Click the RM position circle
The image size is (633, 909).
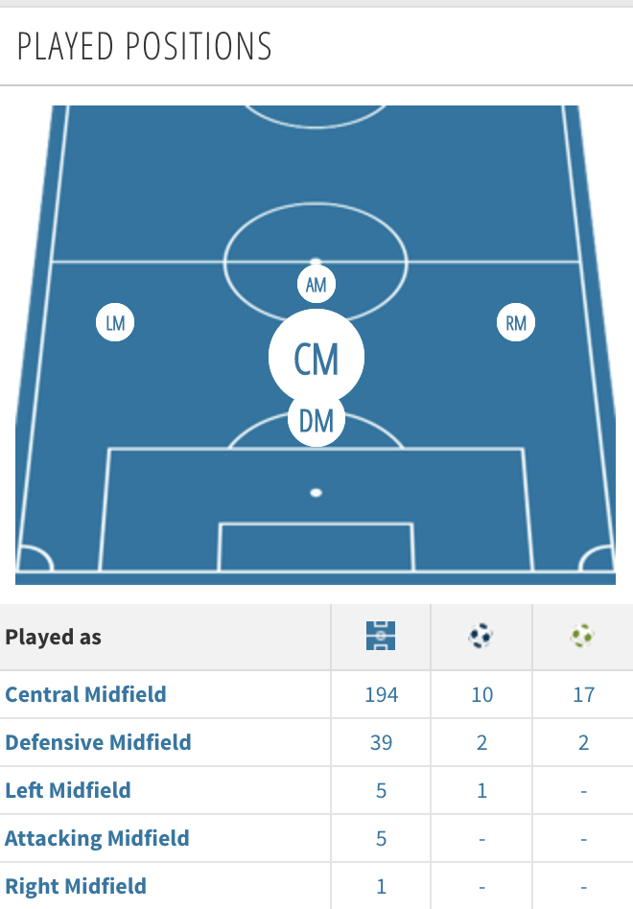[x=516, y=322]
